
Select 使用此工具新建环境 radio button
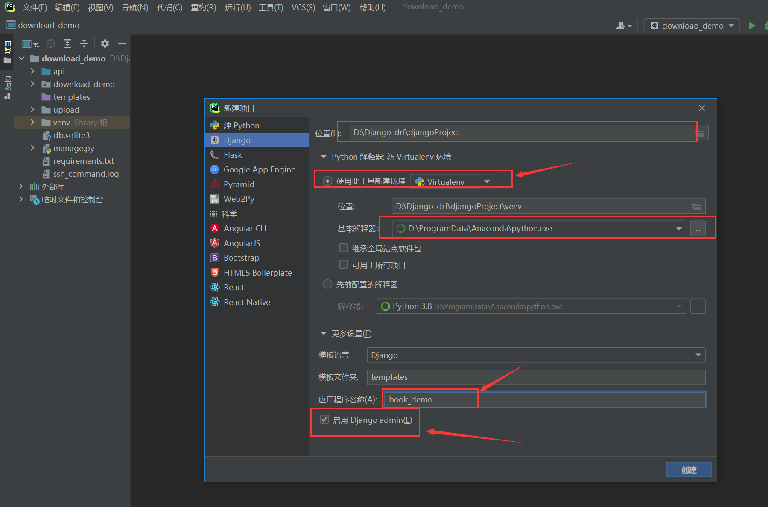[327, 181]
